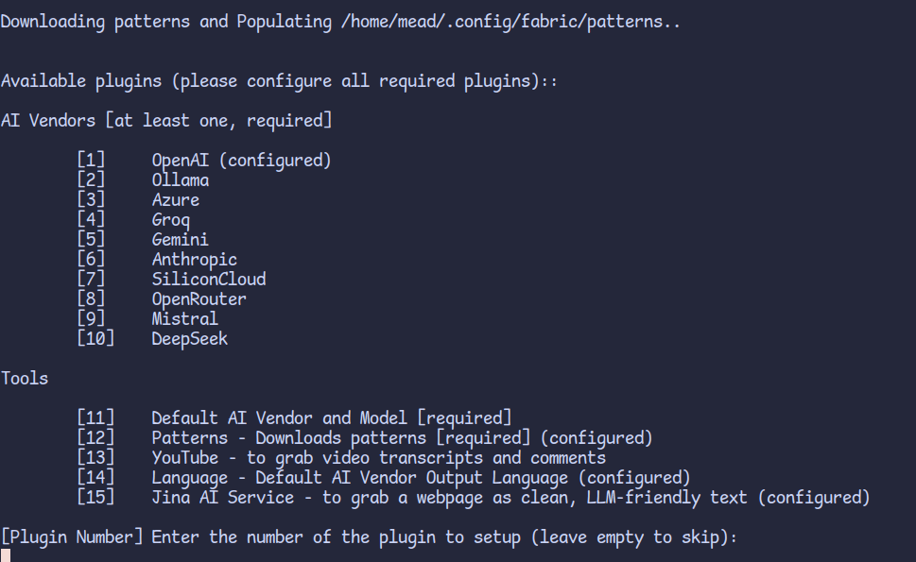
Task: Select the DeepSeek vendor line
Action: click(152, 338)
